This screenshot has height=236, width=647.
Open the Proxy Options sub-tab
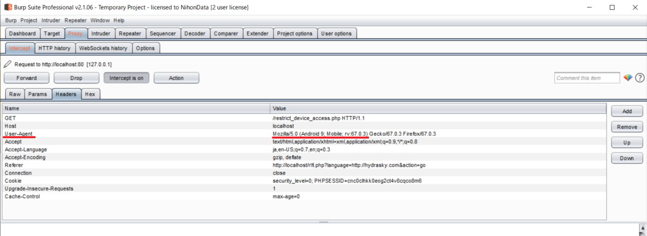pos(145,48)
